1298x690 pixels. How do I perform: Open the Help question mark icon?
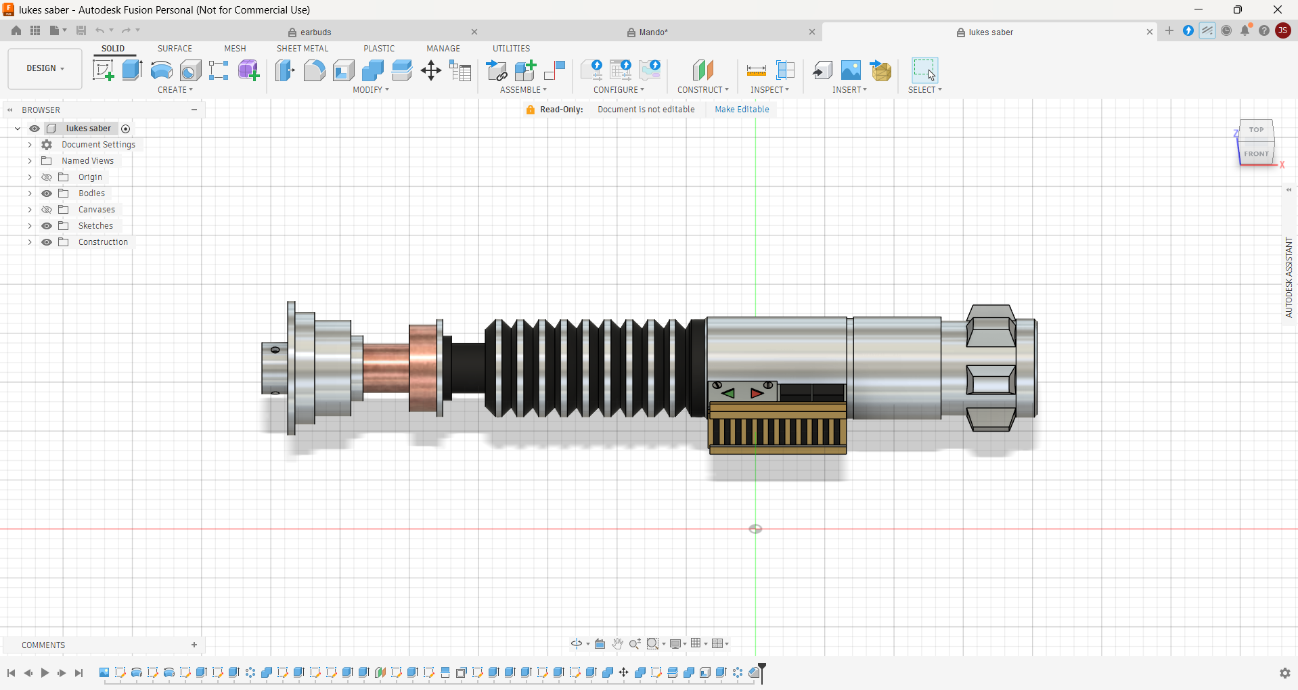click(x=1264, y=30)
